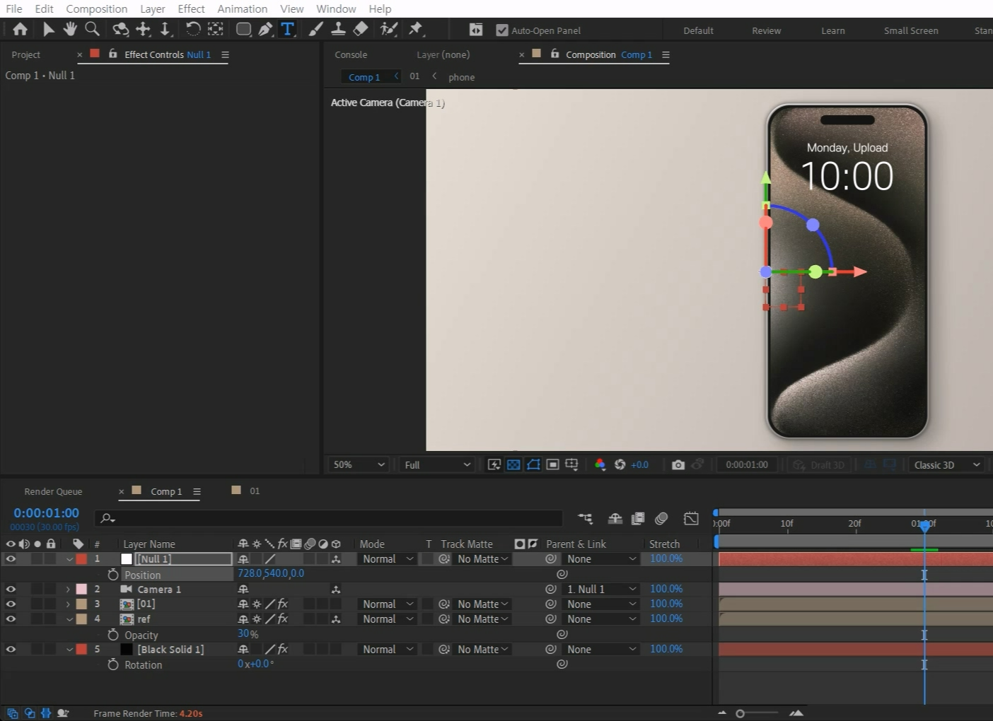Click the 0:00:01:00 current time display in timeline

click(x=47, y=512)
